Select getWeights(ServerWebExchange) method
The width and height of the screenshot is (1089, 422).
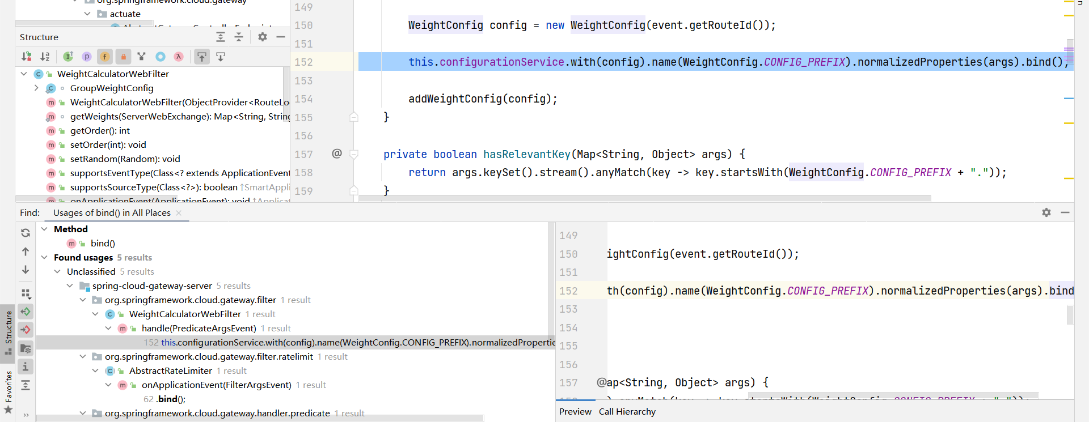point(180,116)
